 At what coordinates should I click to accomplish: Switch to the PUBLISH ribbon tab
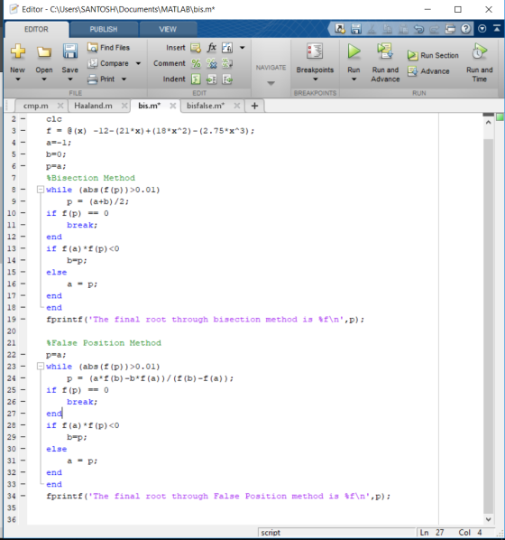(x=104, y=30)
